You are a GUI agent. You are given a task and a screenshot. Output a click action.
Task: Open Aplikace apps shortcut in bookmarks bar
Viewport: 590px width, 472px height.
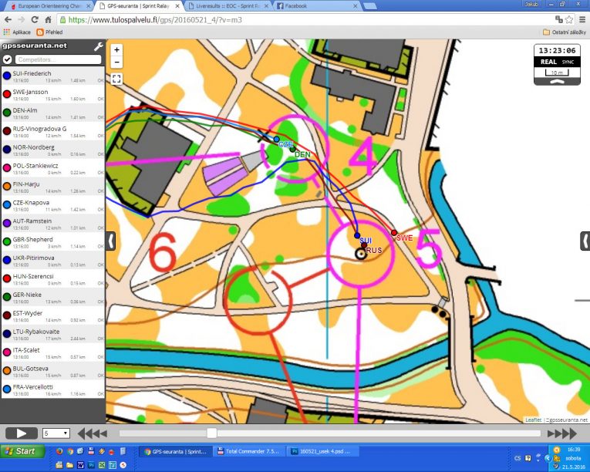point(17,32)
